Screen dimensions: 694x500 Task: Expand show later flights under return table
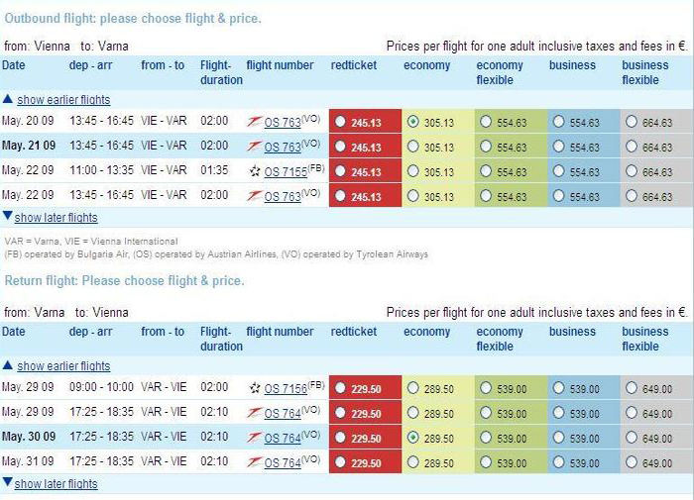[x=56, y=484]
